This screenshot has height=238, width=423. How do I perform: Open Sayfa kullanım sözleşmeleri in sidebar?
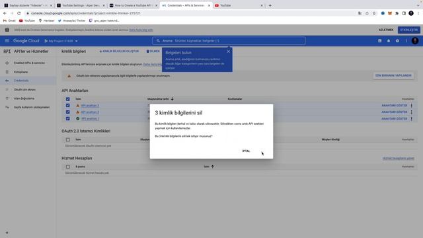click(32, 107)
